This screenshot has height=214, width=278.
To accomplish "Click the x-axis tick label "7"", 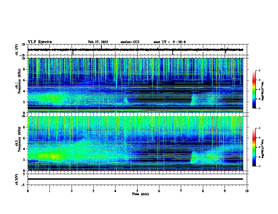I will pyautogui.click(x=181, y=191).
